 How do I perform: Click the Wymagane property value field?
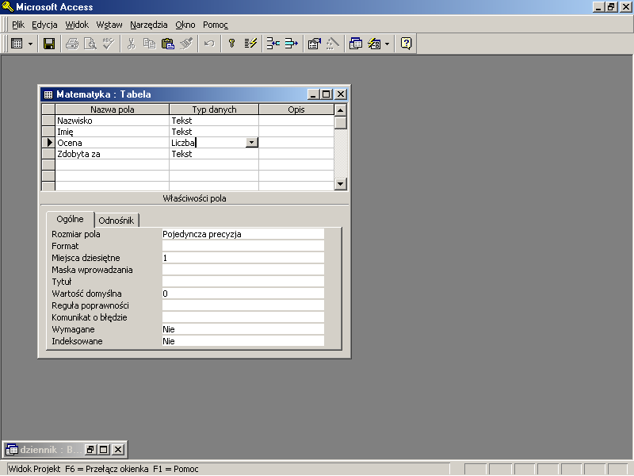point(243,329)
